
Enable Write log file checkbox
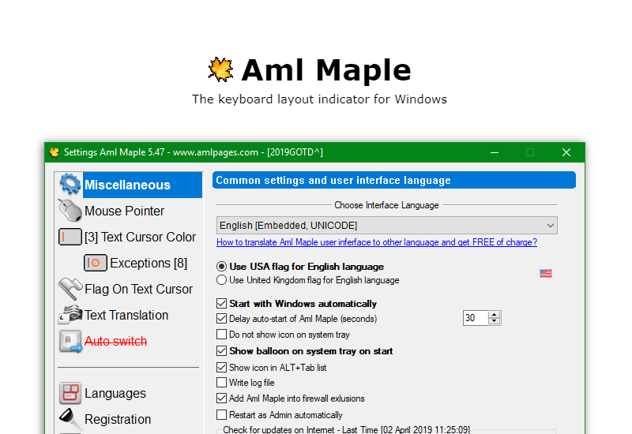point(221,382)
